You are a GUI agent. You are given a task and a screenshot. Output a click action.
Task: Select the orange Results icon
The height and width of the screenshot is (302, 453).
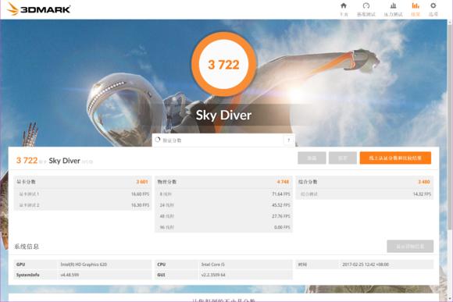pos(416,5)
